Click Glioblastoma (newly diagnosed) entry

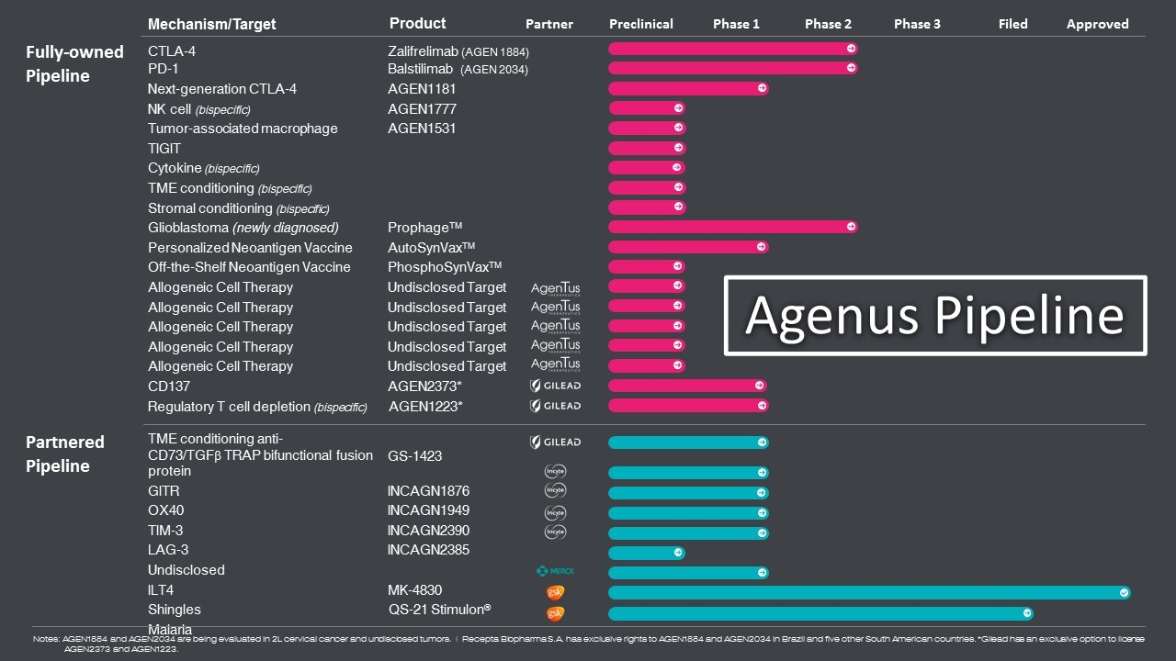[243, 228]
